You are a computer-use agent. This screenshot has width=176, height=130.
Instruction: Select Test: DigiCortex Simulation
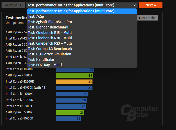(82, 54)
